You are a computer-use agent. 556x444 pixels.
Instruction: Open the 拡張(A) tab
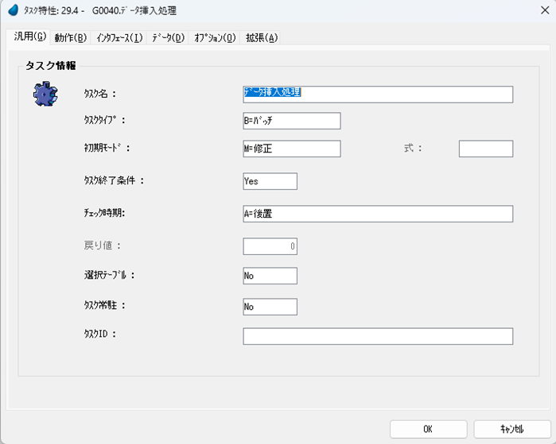[x=262, y=38]
